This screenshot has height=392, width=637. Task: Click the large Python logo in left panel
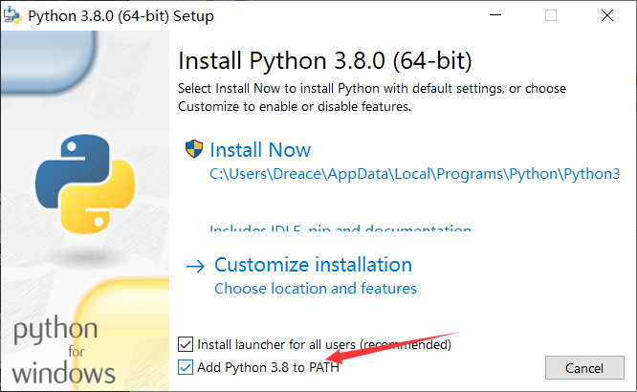click(84, 184)
